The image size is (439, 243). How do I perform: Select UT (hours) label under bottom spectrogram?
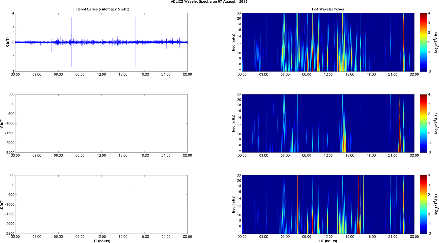(x=328, y=241)
